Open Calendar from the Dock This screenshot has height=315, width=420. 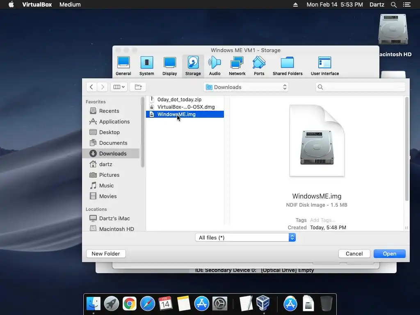coord(165,304)
